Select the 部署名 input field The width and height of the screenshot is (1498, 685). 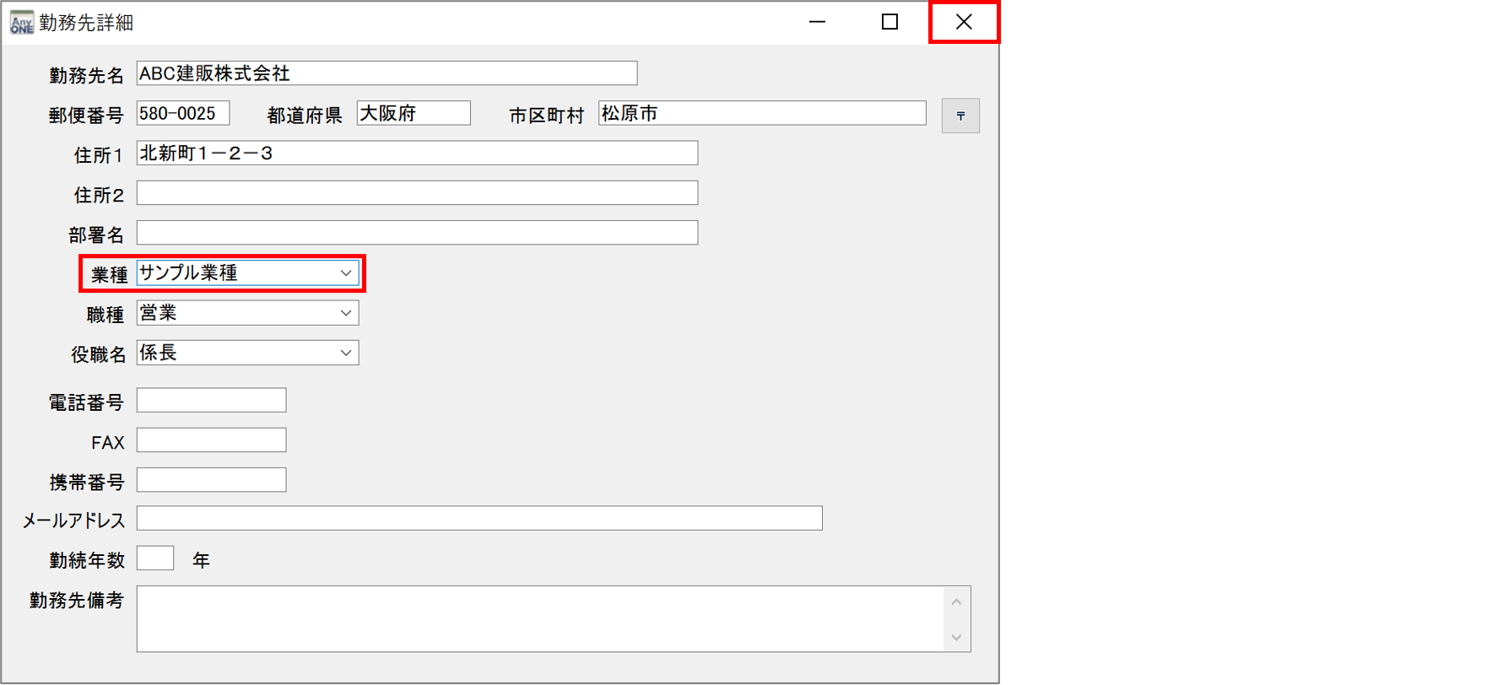pos(417,233)
